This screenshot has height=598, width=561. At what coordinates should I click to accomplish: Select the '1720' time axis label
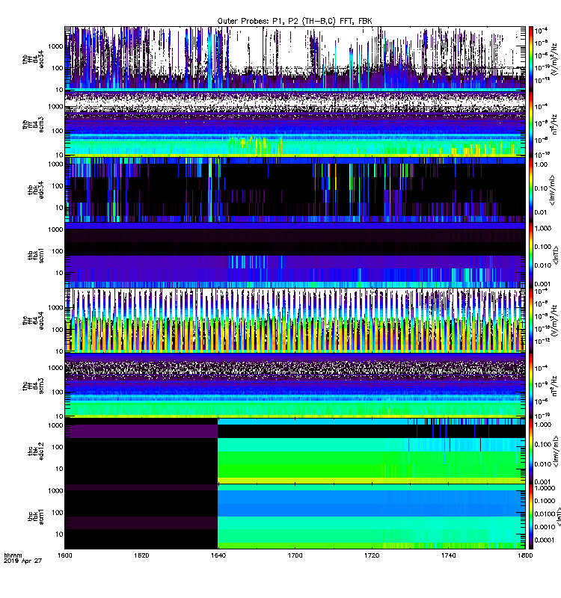[x=372, y=555]
